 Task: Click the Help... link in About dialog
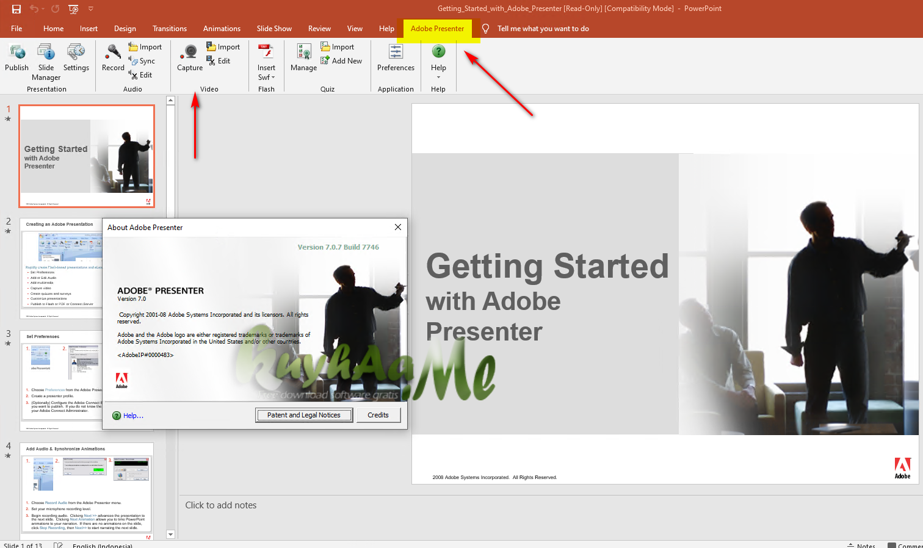click(133, 416)
